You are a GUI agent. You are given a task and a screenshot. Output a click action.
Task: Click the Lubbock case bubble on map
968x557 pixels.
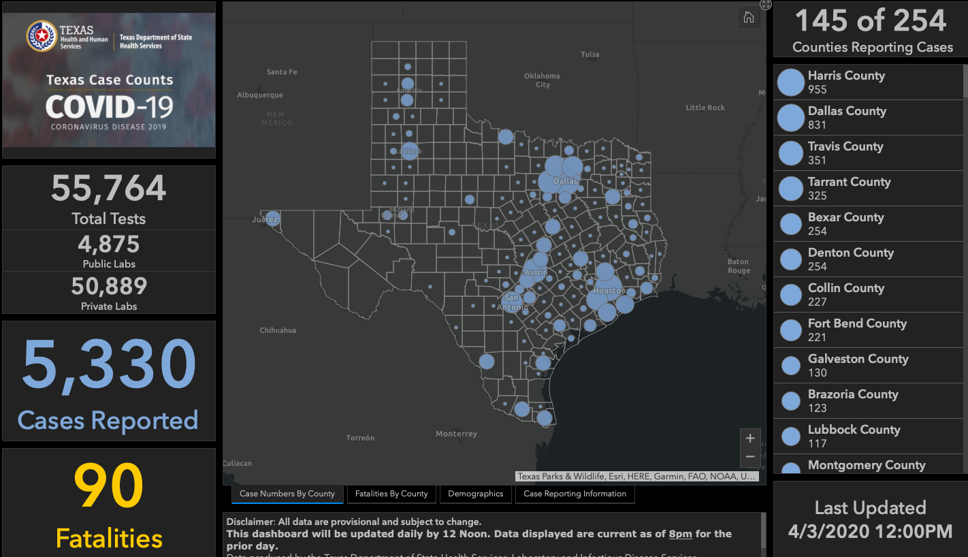pyautogui.click(x=409, y=151)
